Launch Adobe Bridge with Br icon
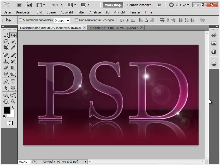The image size is (220, 165). point(19,5)
